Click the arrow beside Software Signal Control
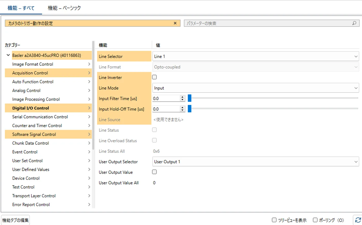The image size is (362, 225). pyautogui.click(x=89, y=134)
